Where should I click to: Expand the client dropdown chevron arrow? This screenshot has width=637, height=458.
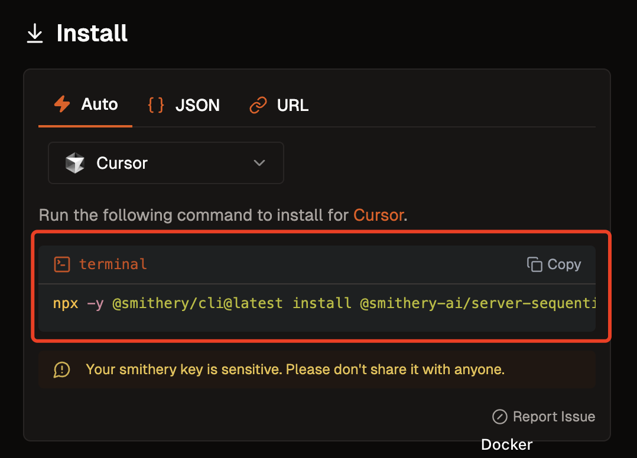pos(259,163)
